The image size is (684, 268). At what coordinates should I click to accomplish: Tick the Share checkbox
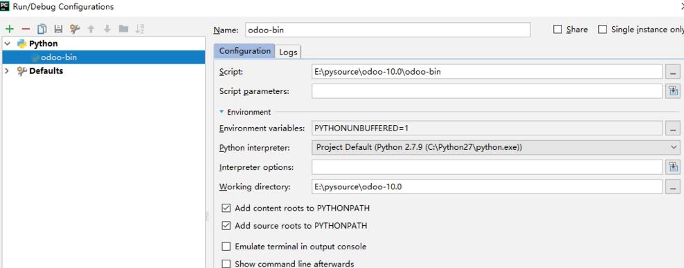pyautogui.click(x=557, y=29)
